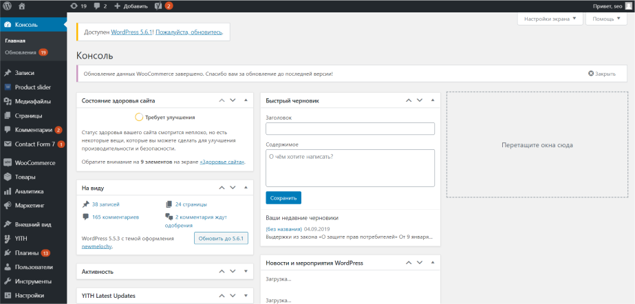Click the Product slider sidebar icon
Viewport: 635px width, 304px height.
pyautogui.click(x=8, y=87)
